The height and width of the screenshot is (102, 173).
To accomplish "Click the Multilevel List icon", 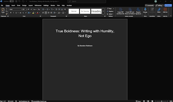I will pyautogui.click(x=52, y=9).
